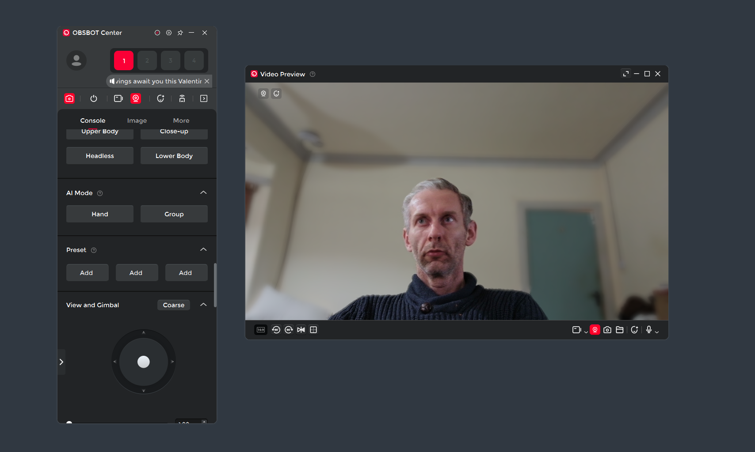Rotate video 90° counter-clockwise

tap(276, 330)
